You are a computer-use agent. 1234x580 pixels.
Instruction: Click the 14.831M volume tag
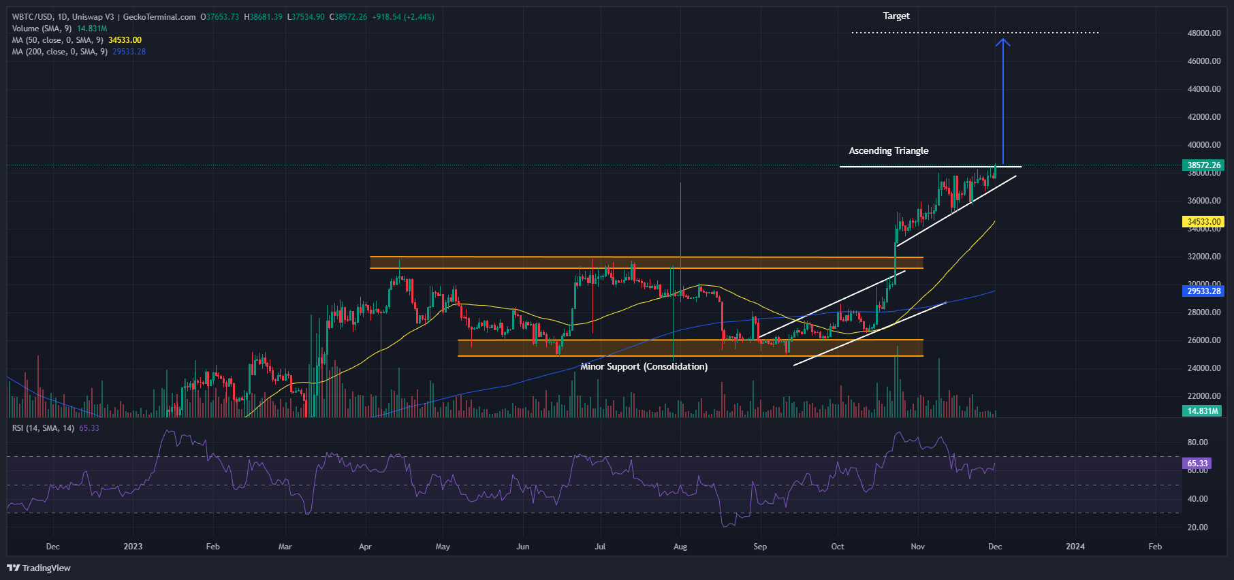(1203, 411)
